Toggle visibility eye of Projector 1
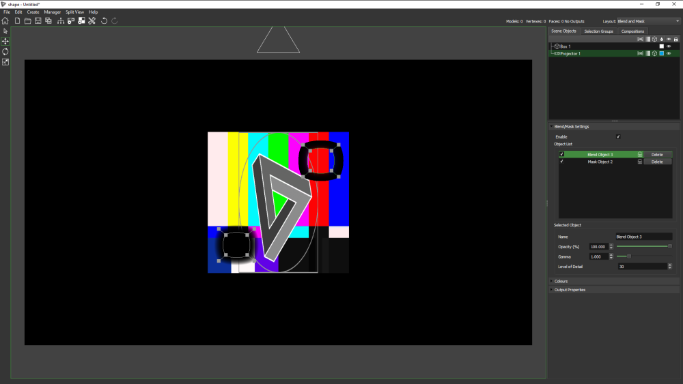The width and height of the screenshot is (683, 384). 669,53
